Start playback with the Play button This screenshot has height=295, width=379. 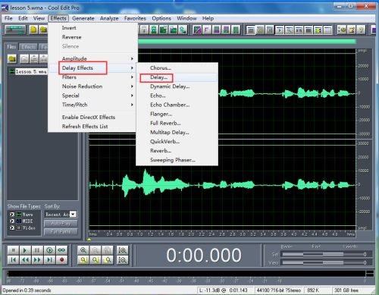(x=25, y=250)
